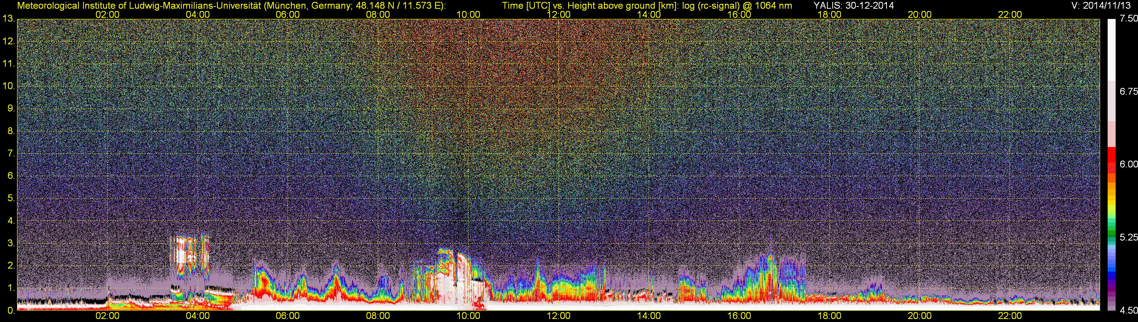Click the 20:00 label on the lower time axis
Image resolution: width=1138 pixels, height=322 pixels.
pos(920,316)
